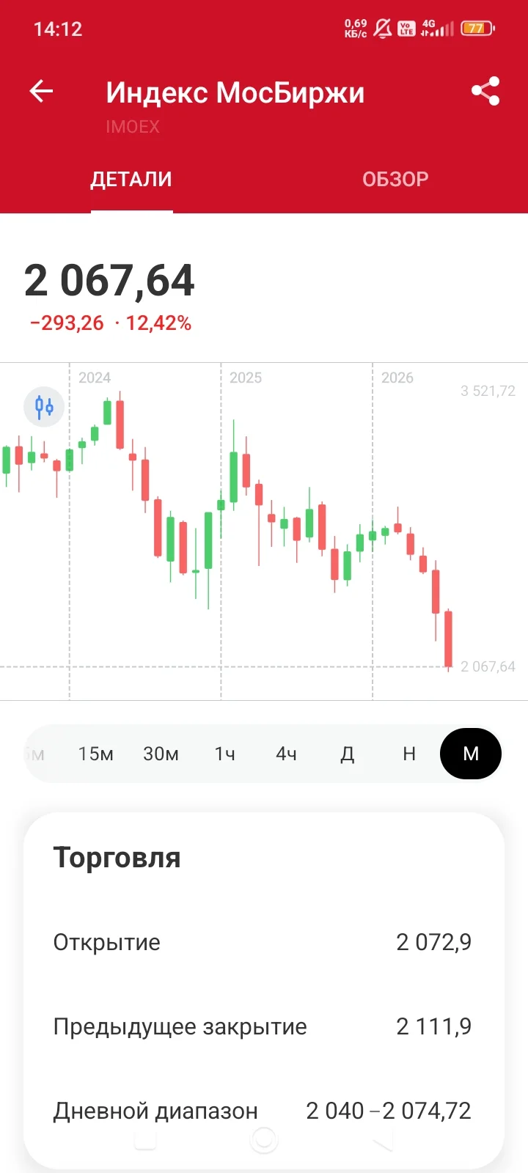528x1173 pixels.
Task: Tap the 2 067,64 price axis label
Action: 488,666
